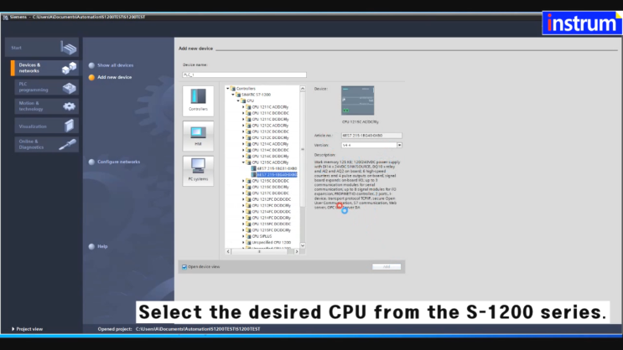Select CPU 1215C DC/DC/DC tree row
This screenshot has height=350, width=623.
coord(270,181)
